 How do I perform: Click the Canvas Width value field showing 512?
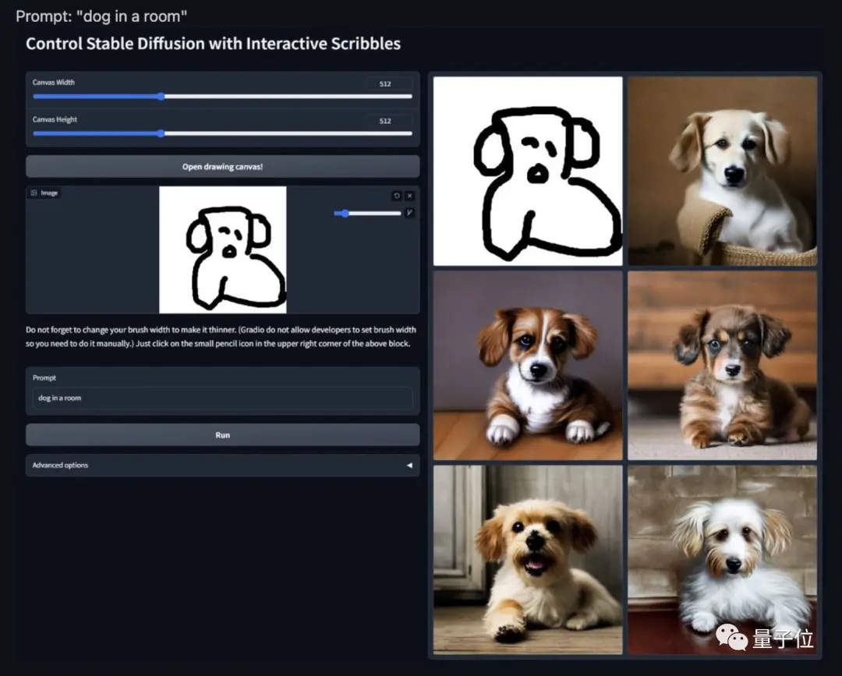tap(389, 83)
